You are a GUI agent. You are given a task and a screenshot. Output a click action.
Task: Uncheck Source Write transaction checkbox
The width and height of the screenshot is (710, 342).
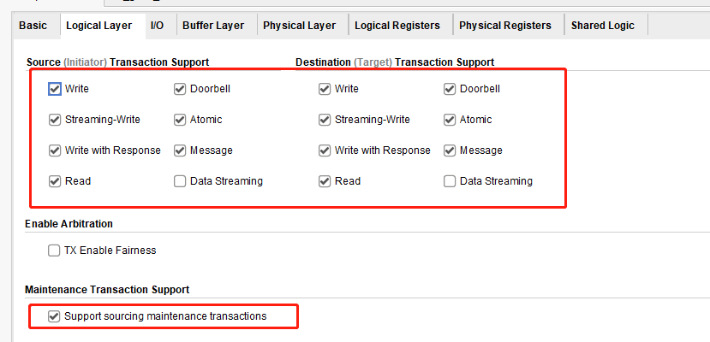[x=55, y=89]
